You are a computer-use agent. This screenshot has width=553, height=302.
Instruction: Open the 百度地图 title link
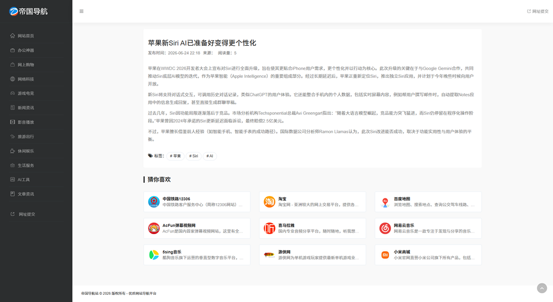[401, 199]
